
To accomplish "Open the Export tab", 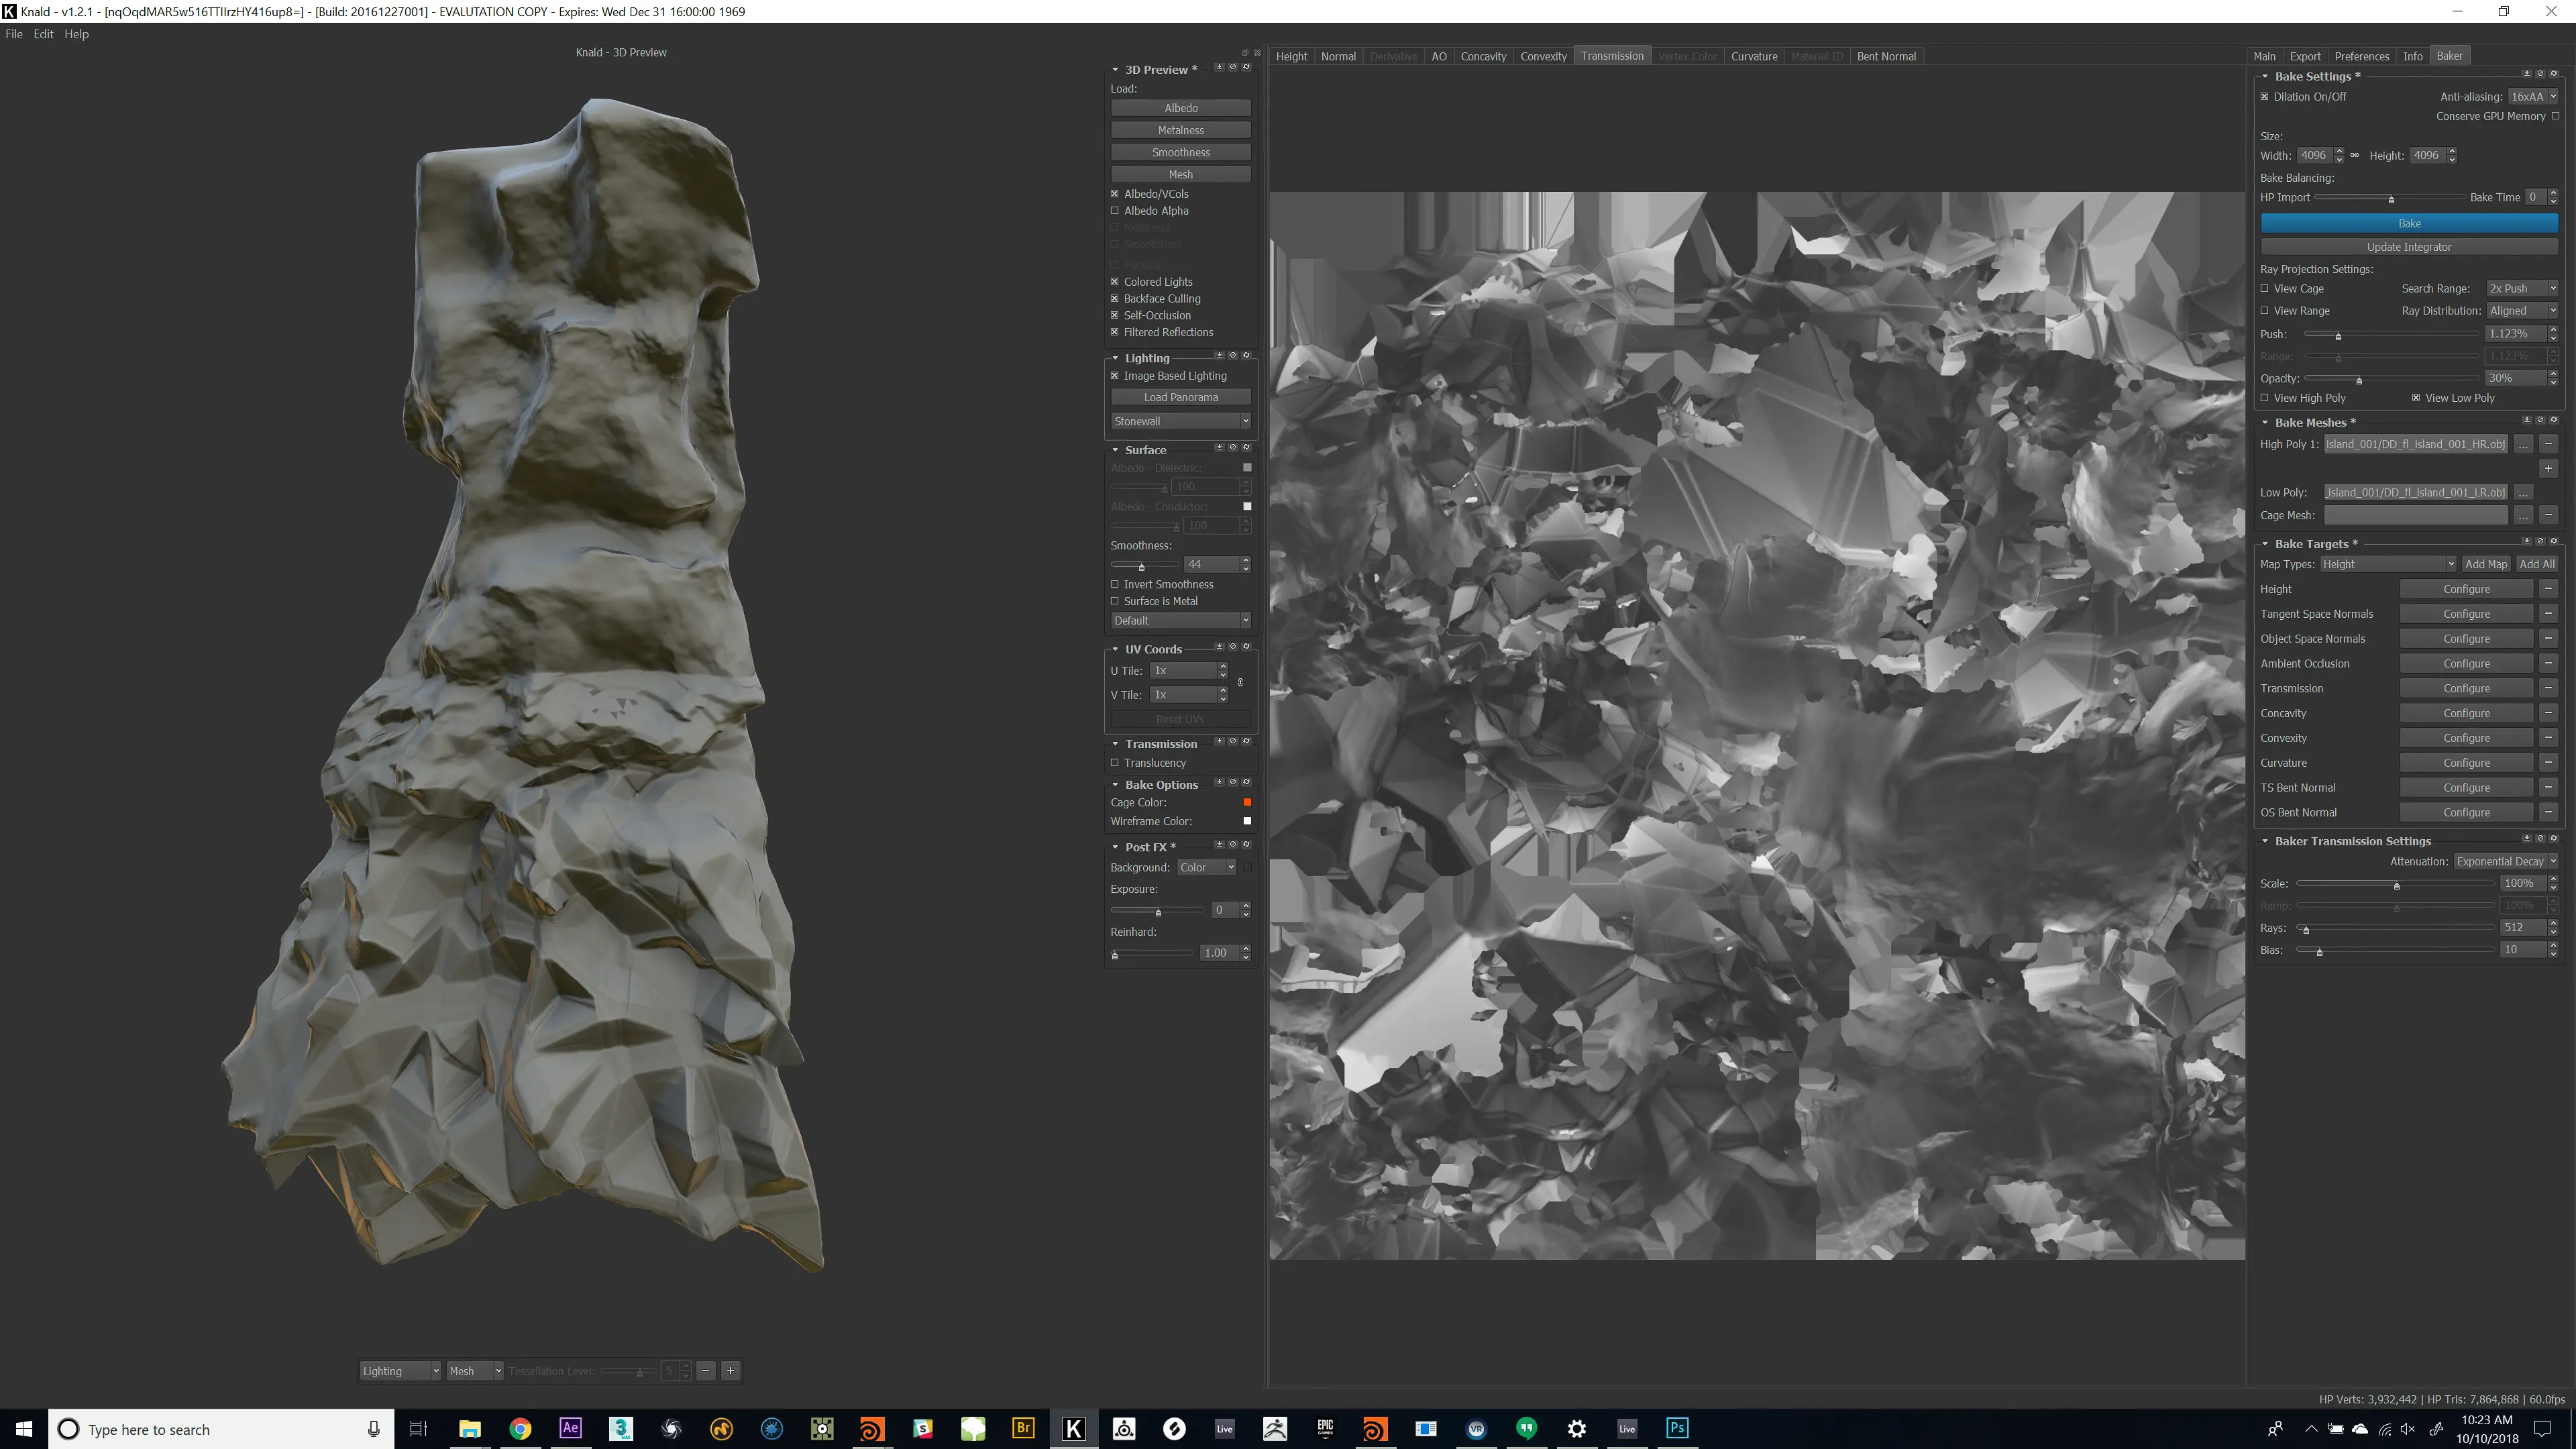I will (2305, 56).
